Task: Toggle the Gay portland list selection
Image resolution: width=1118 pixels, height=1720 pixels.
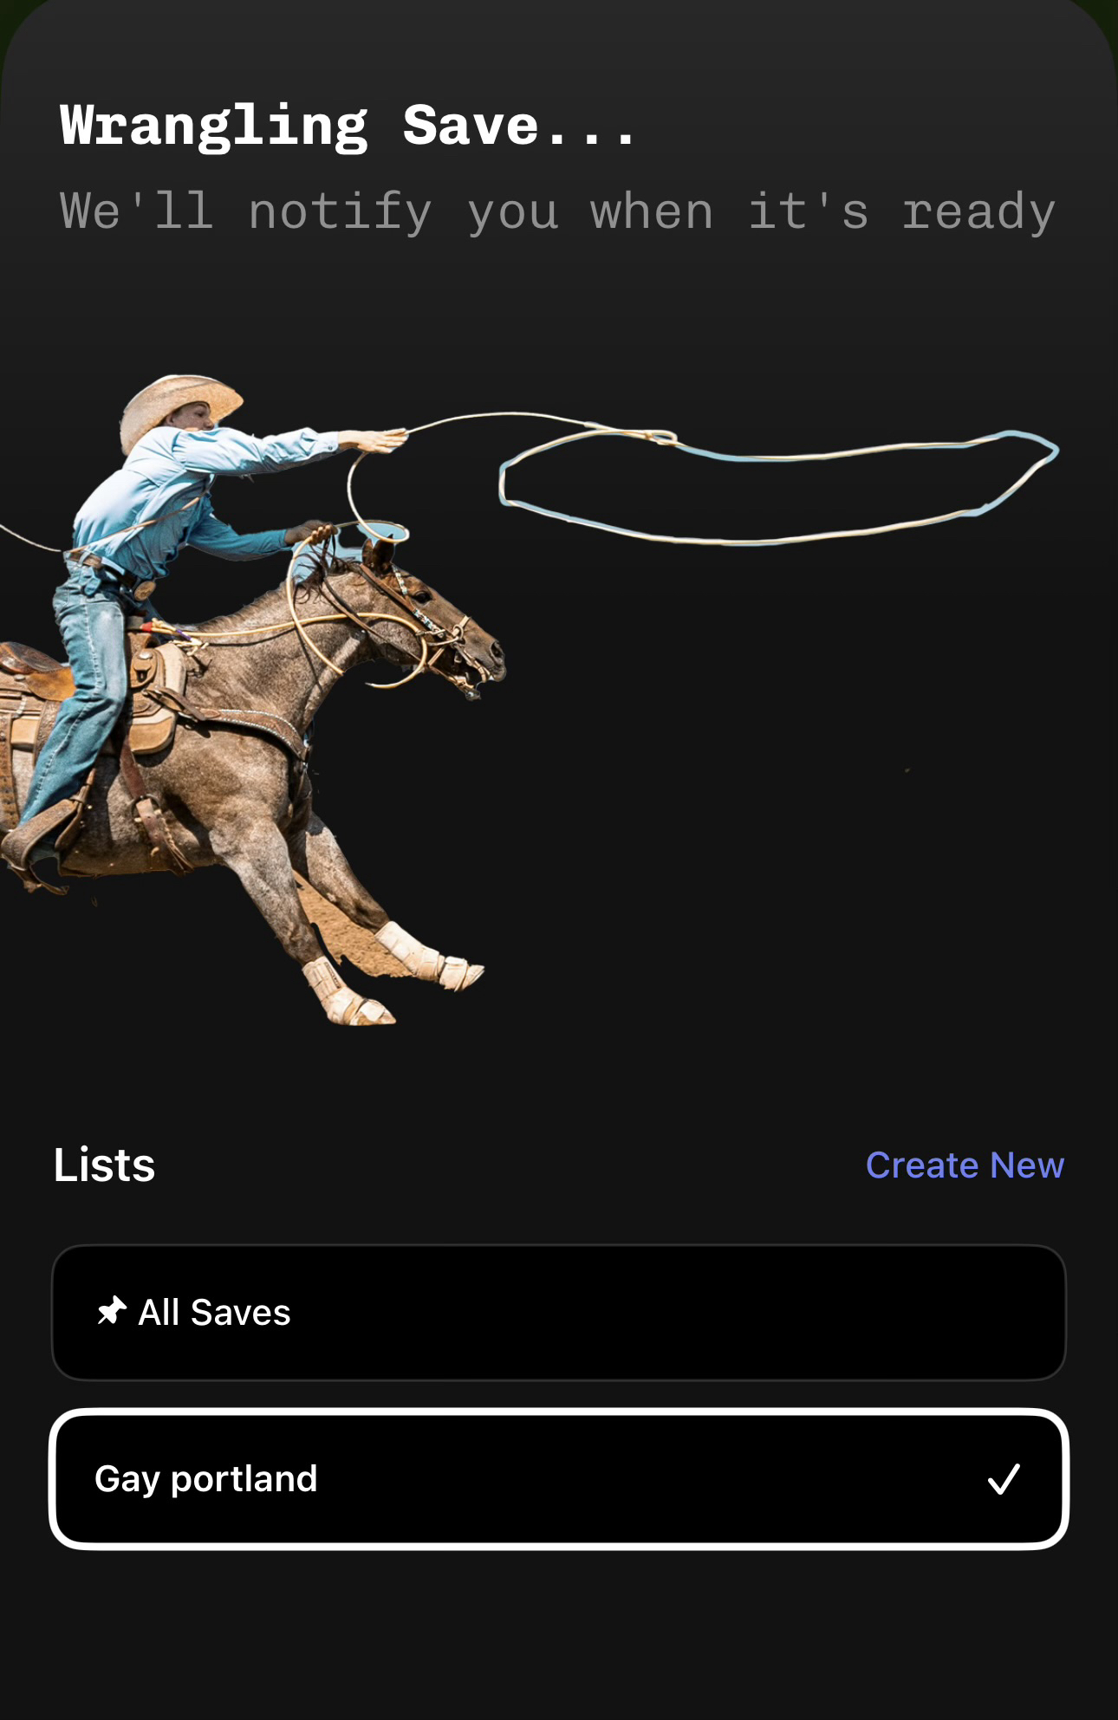Action: click(559, 1479)
